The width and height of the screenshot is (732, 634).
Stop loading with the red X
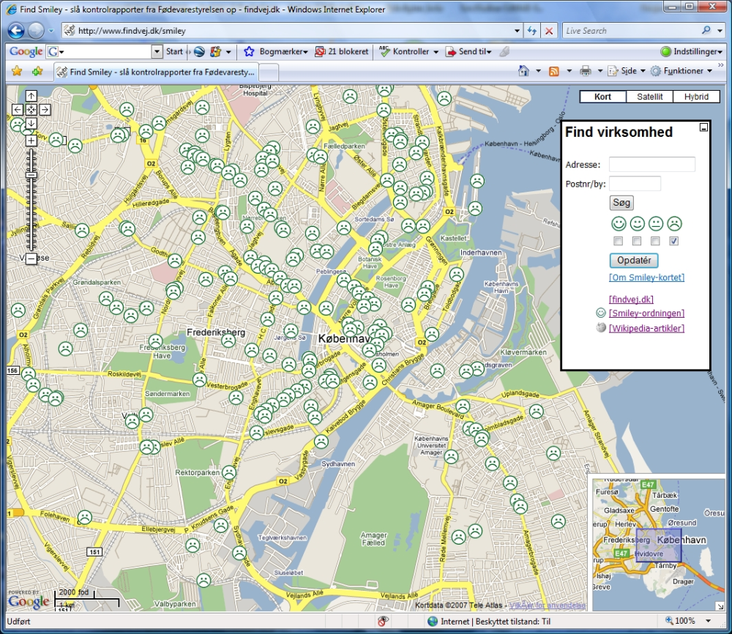[x=549, y=31]
